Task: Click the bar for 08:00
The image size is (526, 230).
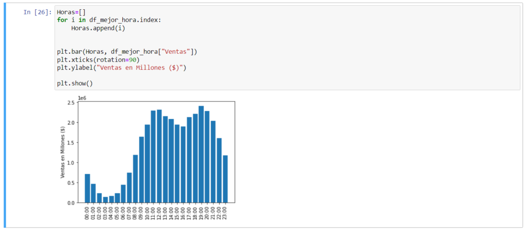Action: (136, 179)
